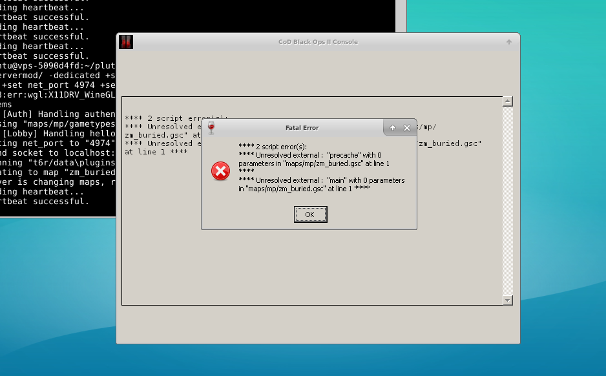This screenshot has height=376, width=606.
Task: Click the "Handling hello" Lobby line in terminal
Action: click(x=58, y=133)
